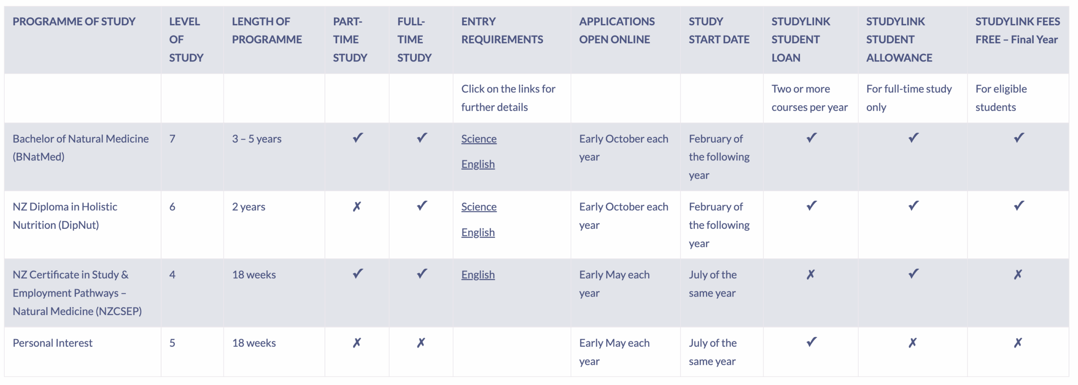
Task: Click part-time checkmark for Bachelor of Natural Medicine
Action: (358, 138)
